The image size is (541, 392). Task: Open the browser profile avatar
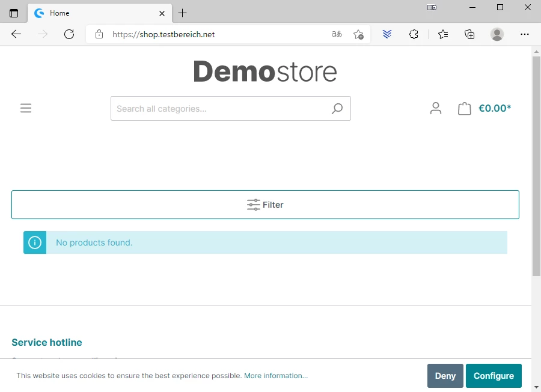coord(497,34)
